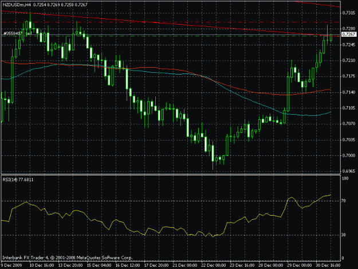This screenshot has height=269, width=358.
Task: Click the 15 Dec 04:00 time label
Action: 99,265
